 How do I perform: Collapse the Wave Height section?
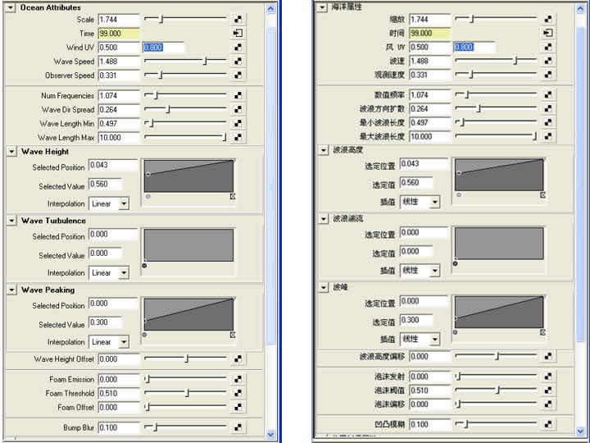pos(11,152)
